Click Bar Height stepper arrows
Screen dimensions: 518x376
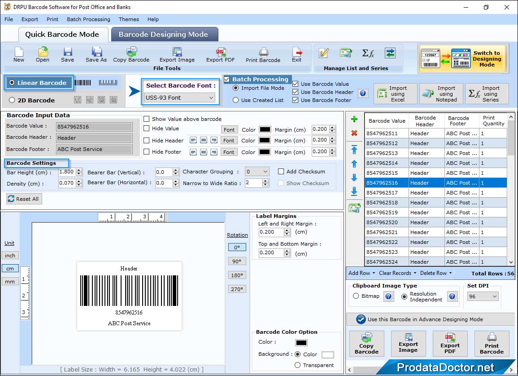point(78,172)
